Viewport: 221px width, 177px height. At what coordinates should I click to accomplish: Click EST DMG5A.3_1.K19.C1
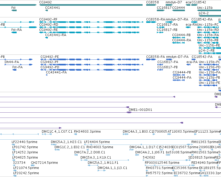(x=96, y=158)
